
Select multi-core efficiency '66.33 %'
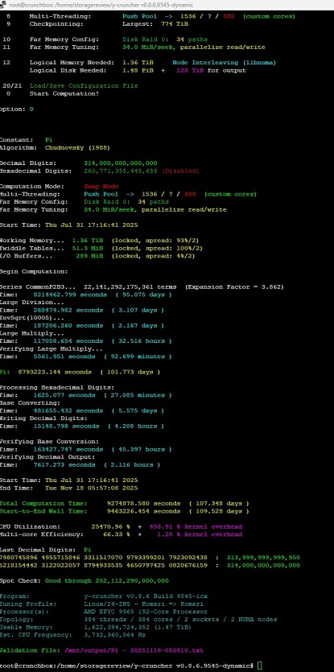click(117, 534)
